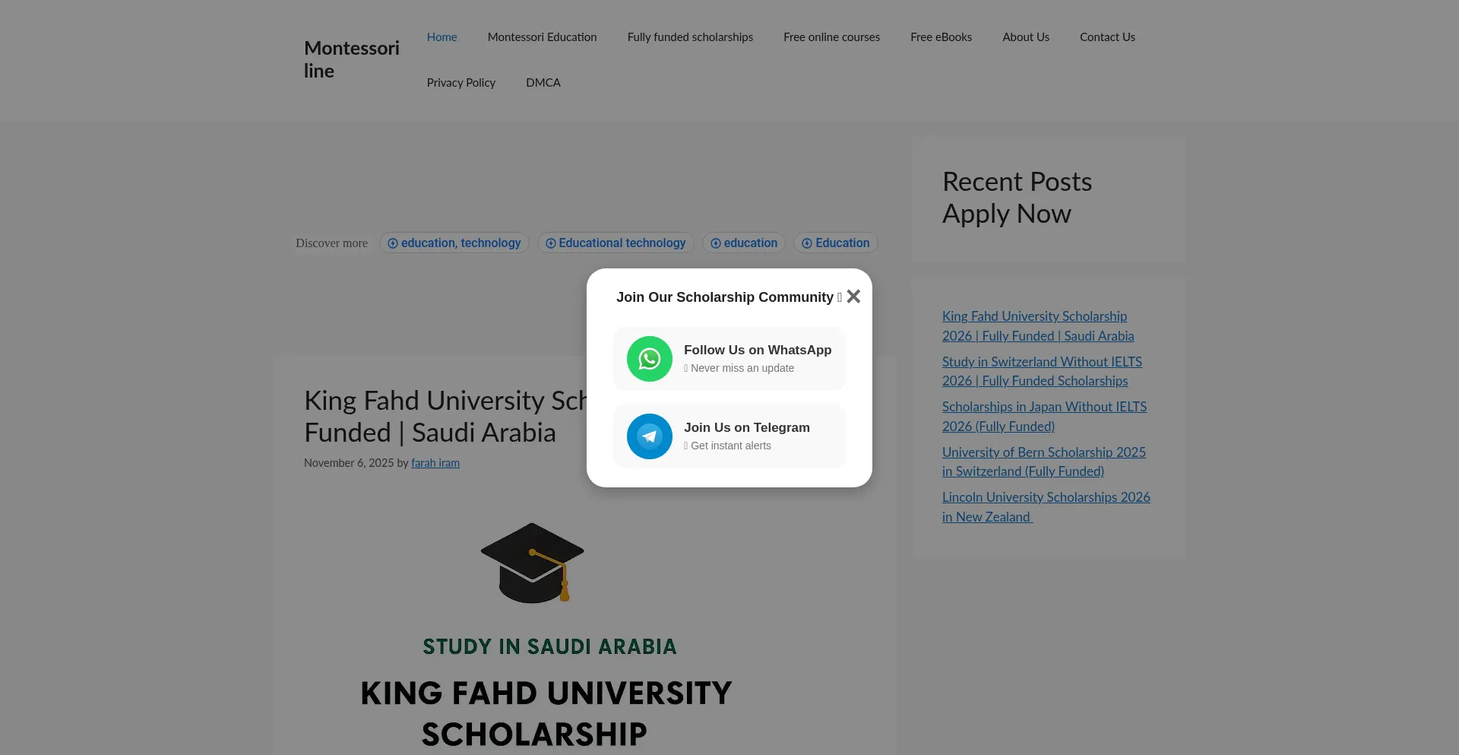Click the green WhatsApp icon
1459x755 pixels.
649,359
